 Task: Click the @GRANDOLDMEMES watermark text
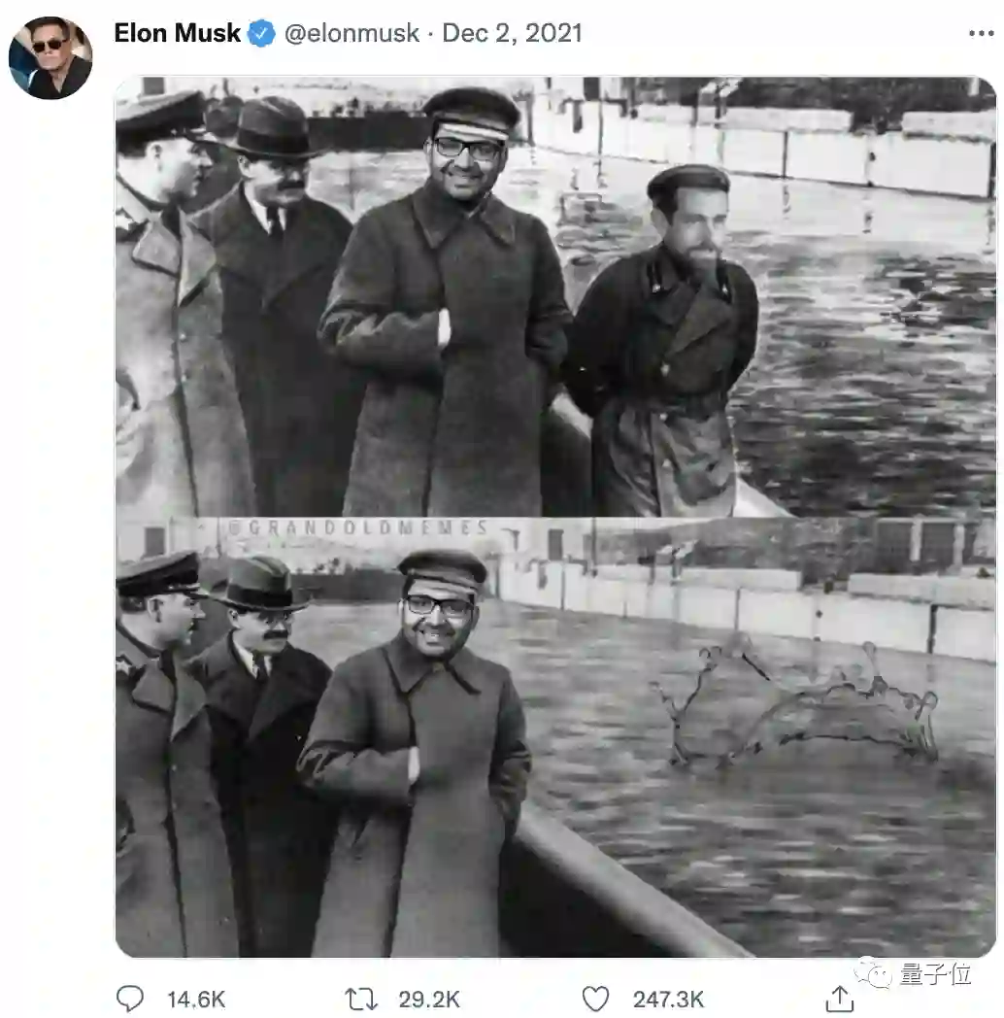pyautogui.click(x=357, y=528)
